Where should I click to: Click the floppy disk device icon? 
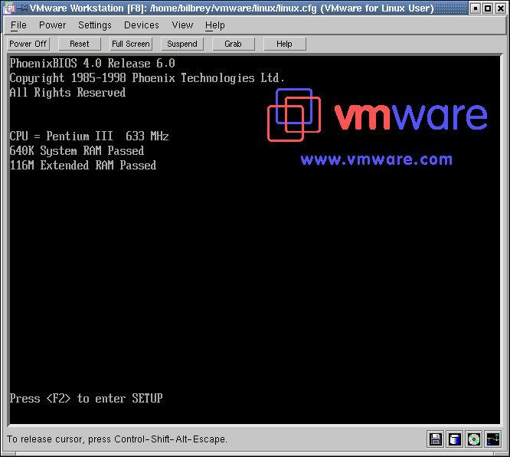pos(436,439)
